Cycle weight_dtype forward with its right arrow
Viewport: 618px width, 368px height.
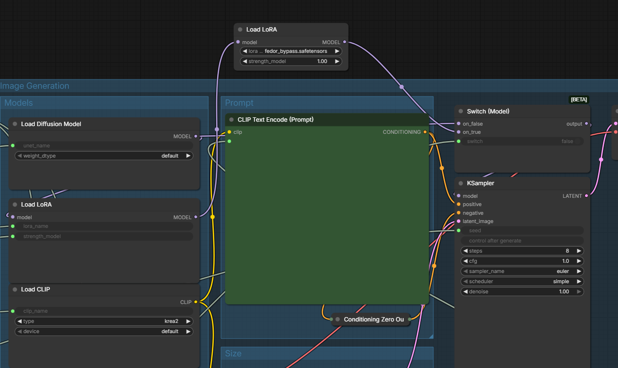(x=188, y=156)
